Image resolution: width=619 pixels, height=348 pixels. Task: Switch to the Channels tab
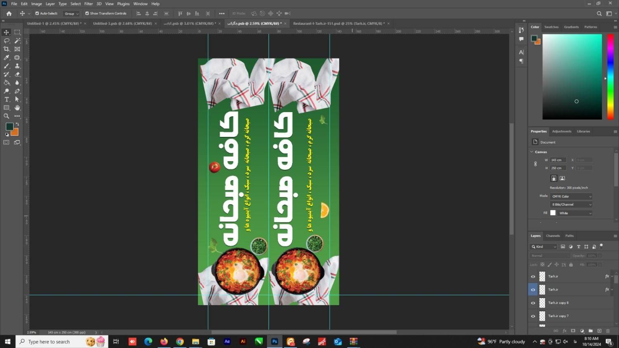click(x=553, y=236)
